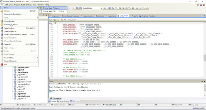Click the r_cg_mtu3_user.c file icon

15,96
